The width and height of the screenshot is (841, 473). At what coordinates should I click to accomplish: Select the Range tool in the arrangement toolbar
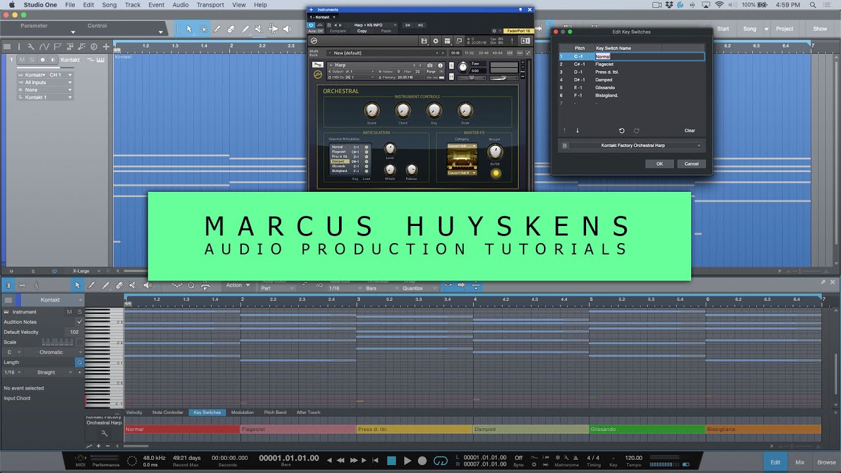pyautogui.click(x=203, y=29)
